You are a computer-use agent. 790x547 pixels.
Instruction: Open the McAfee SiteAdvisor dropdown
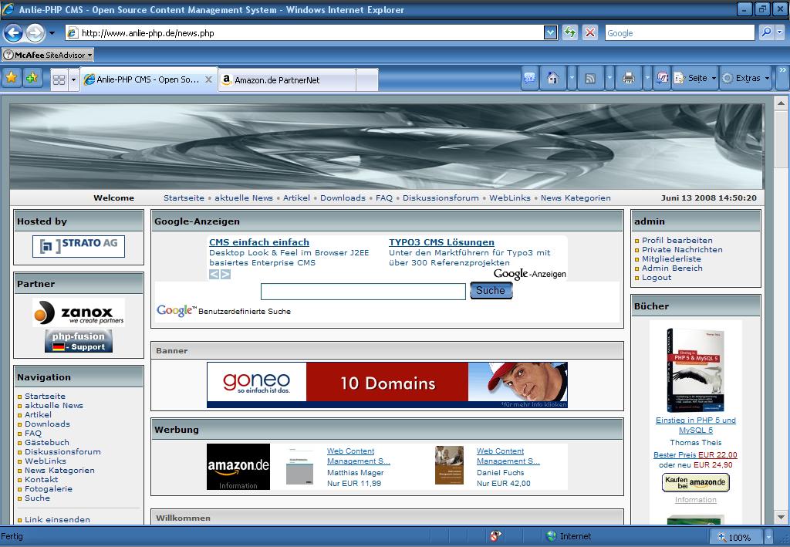pyautogui.click(x=48, y=55)
